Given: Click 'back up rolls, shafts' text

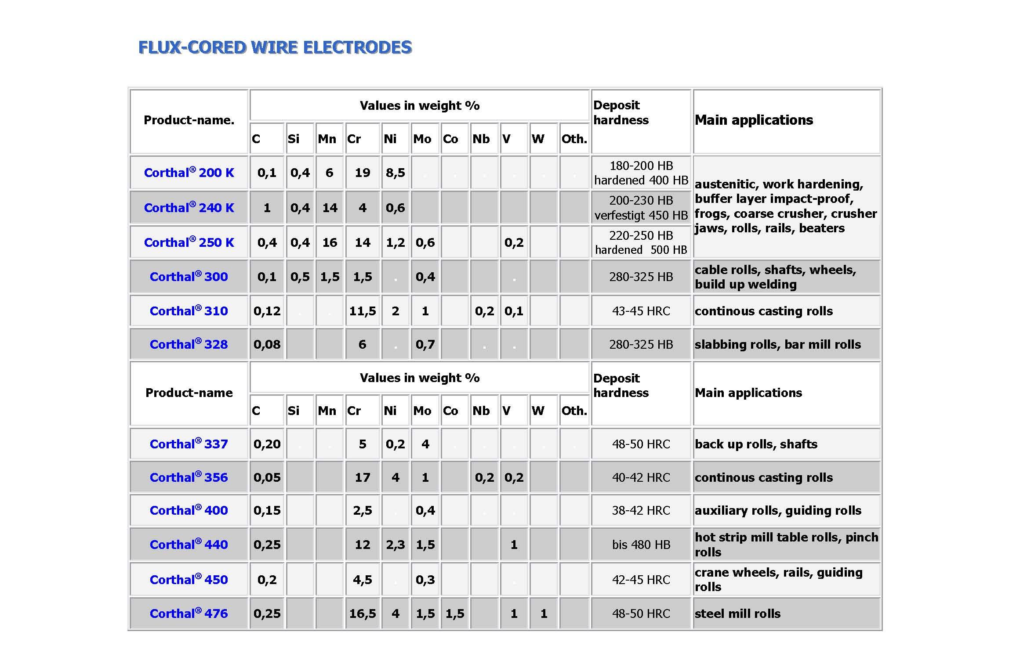Looking at the screenshot, I should pos(756,444).
